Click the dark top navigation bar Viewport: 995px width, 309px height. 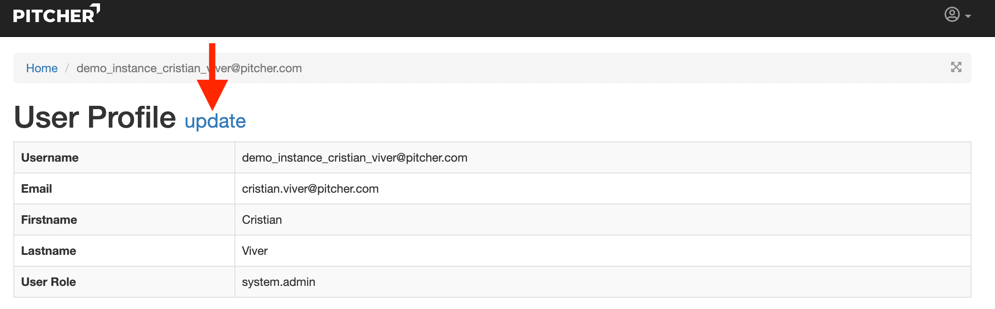pos(504,18)
